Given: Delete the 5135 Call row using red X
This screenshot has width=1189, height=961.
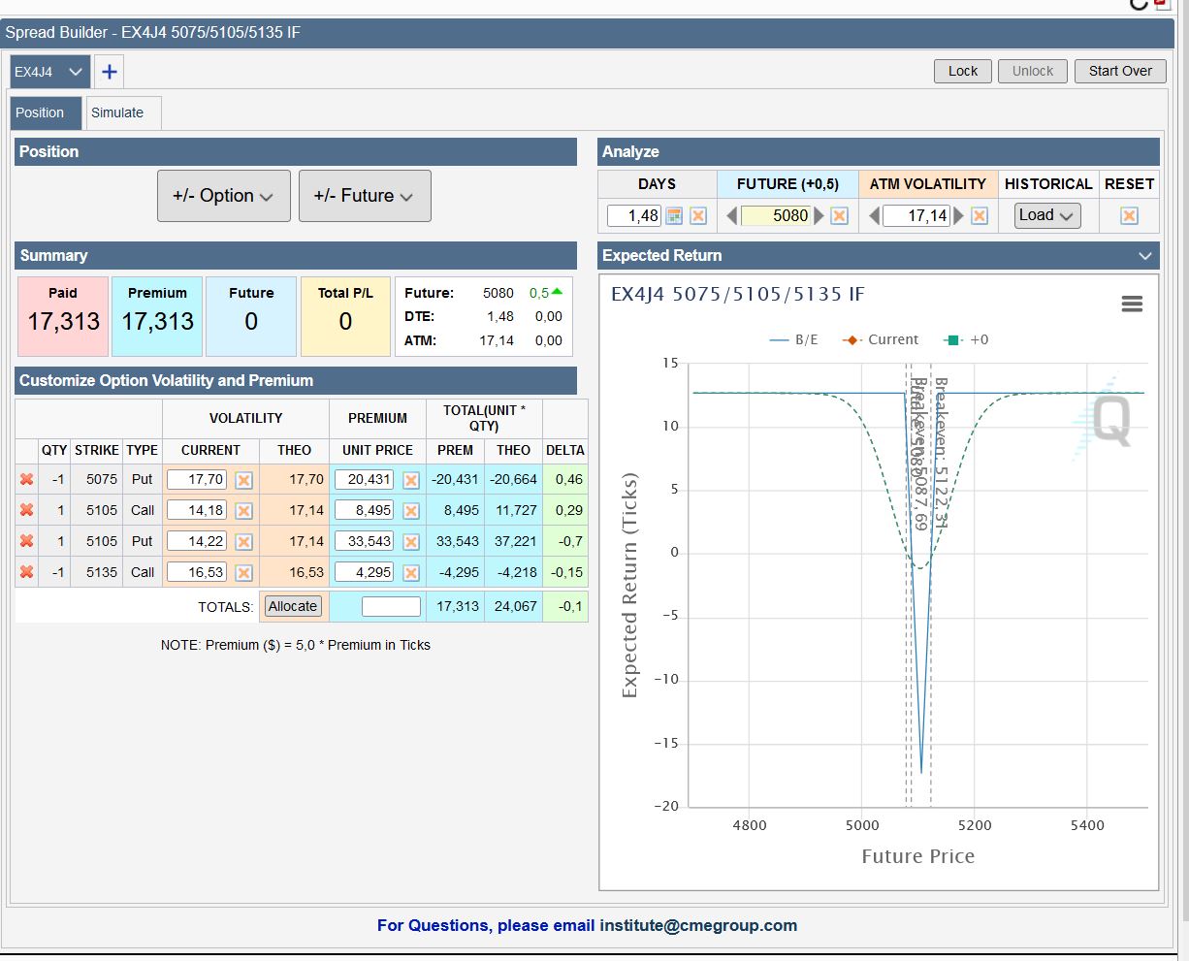Looking at the screenshot, I should [x=27, y=572].
